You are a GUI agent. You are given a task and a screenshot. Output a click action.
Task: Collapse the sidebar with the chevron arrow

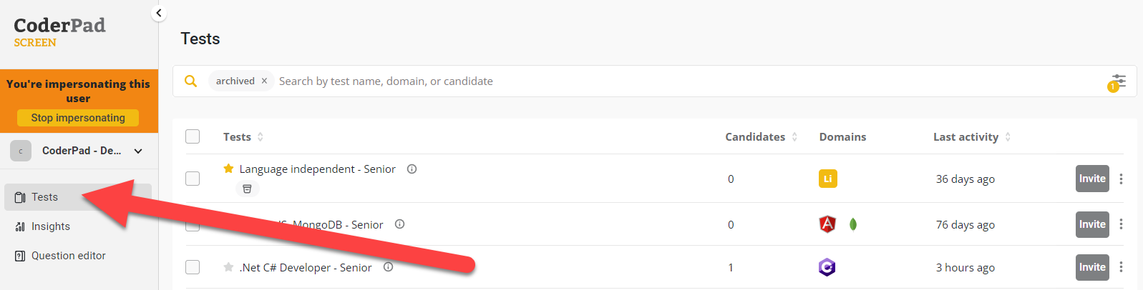point(159,13)
